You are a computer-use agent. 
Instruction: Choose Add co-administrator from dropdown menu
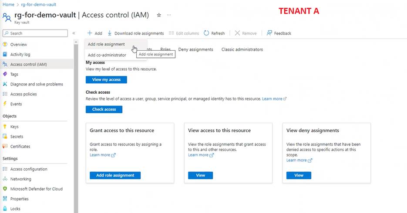pos(116,55)
